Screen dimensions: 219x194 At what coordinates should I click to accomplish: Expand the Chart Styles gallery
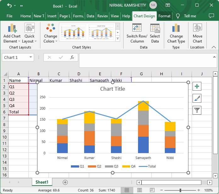118,39
